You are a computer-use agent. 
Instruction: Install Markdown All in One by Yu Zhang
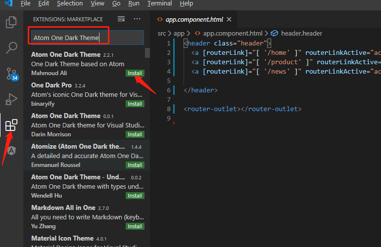pos(135,226)
